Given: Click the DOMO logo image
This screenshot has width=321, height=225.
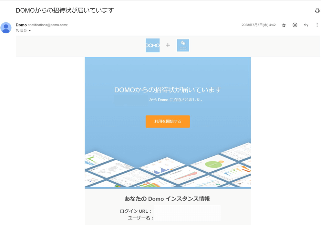Looking at the screenshot, I should 152,45.
